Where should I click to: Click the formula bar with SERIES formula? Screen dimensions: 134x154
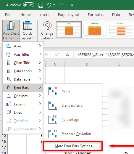104,54
